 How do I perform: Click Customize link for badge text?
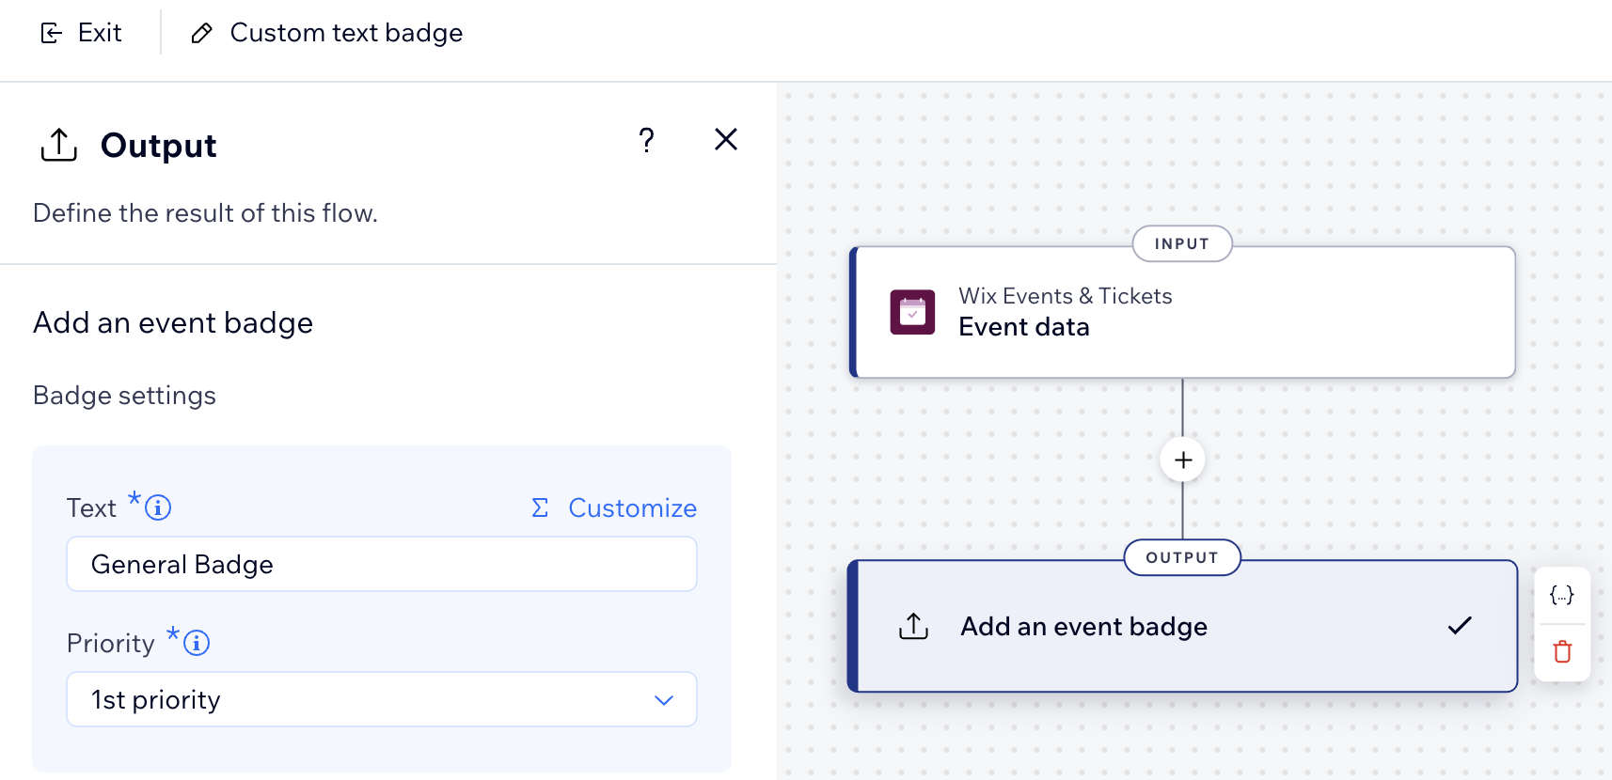(x=632, y=507)
